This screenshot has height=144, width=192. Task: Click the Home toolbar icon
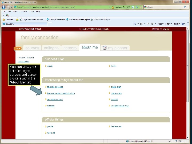coord(135,24)
